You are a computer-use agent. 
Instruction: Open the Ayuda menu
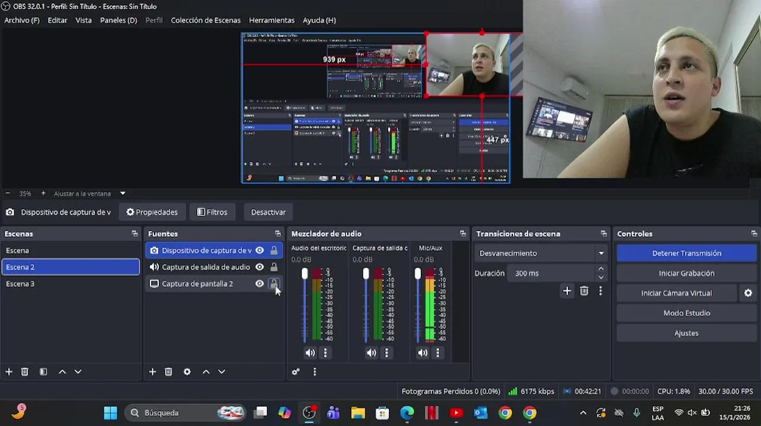(319, 20)
